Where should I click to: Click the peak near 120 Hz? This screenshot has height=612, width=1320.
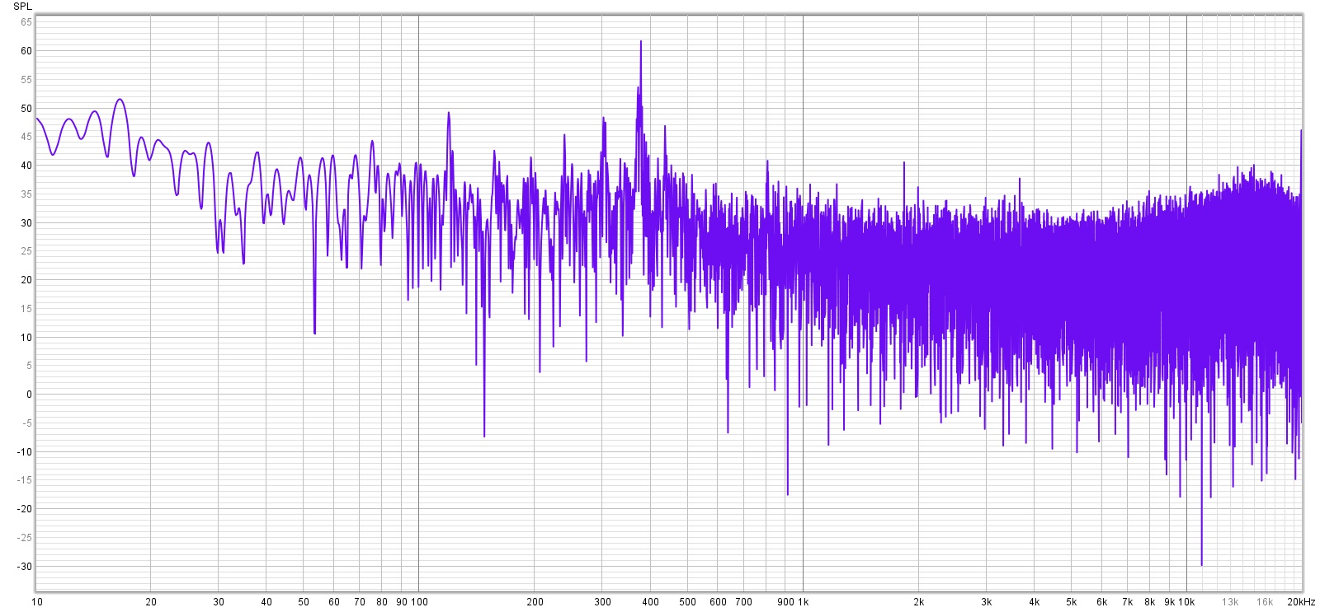(x=449, y=114)
